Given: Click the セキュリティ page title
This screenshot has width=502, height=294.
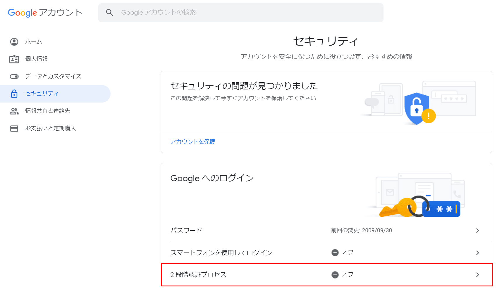Looking at the screenshot, I should pyautogui.click(x=326, y=41).
